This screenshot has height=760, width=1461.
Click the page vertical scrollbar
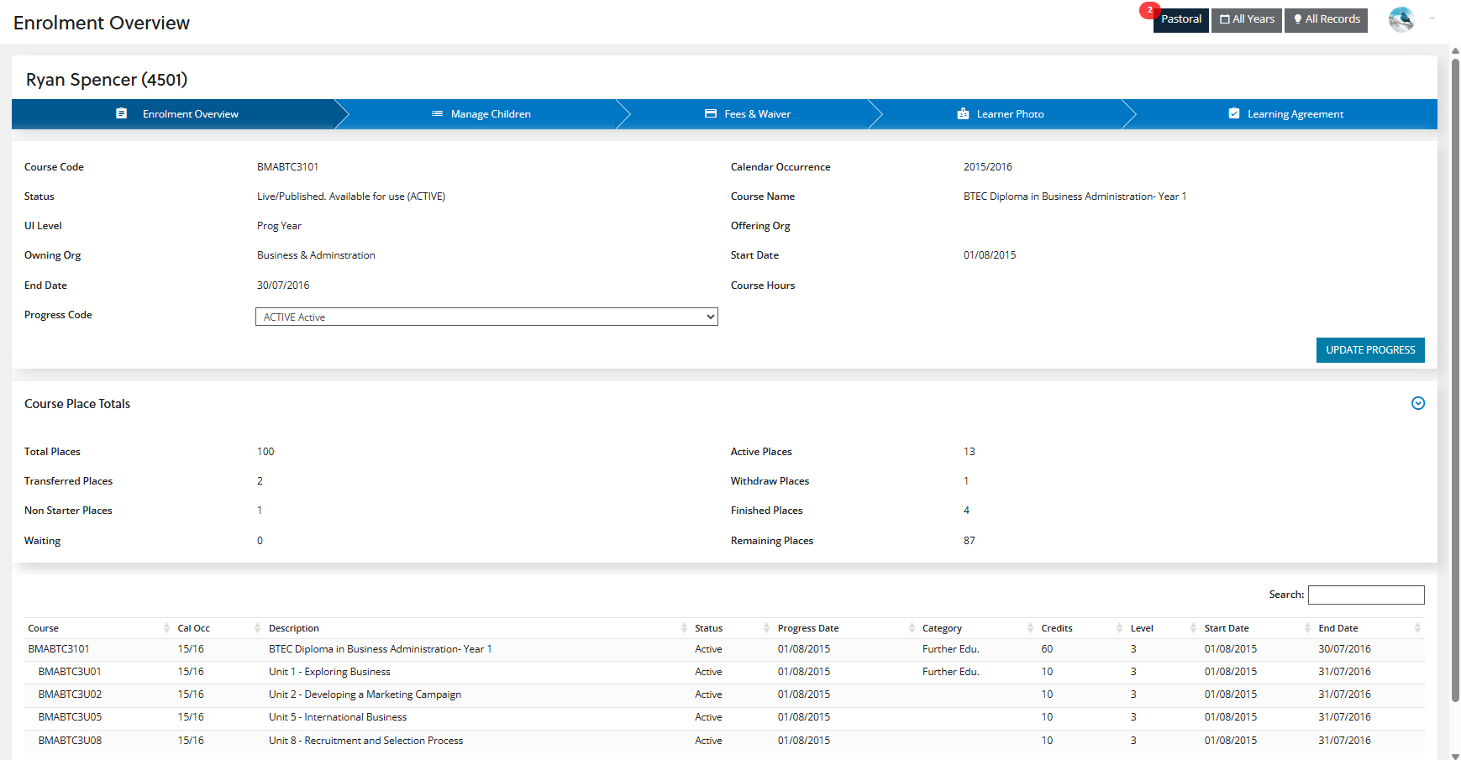coord(1455,378)
